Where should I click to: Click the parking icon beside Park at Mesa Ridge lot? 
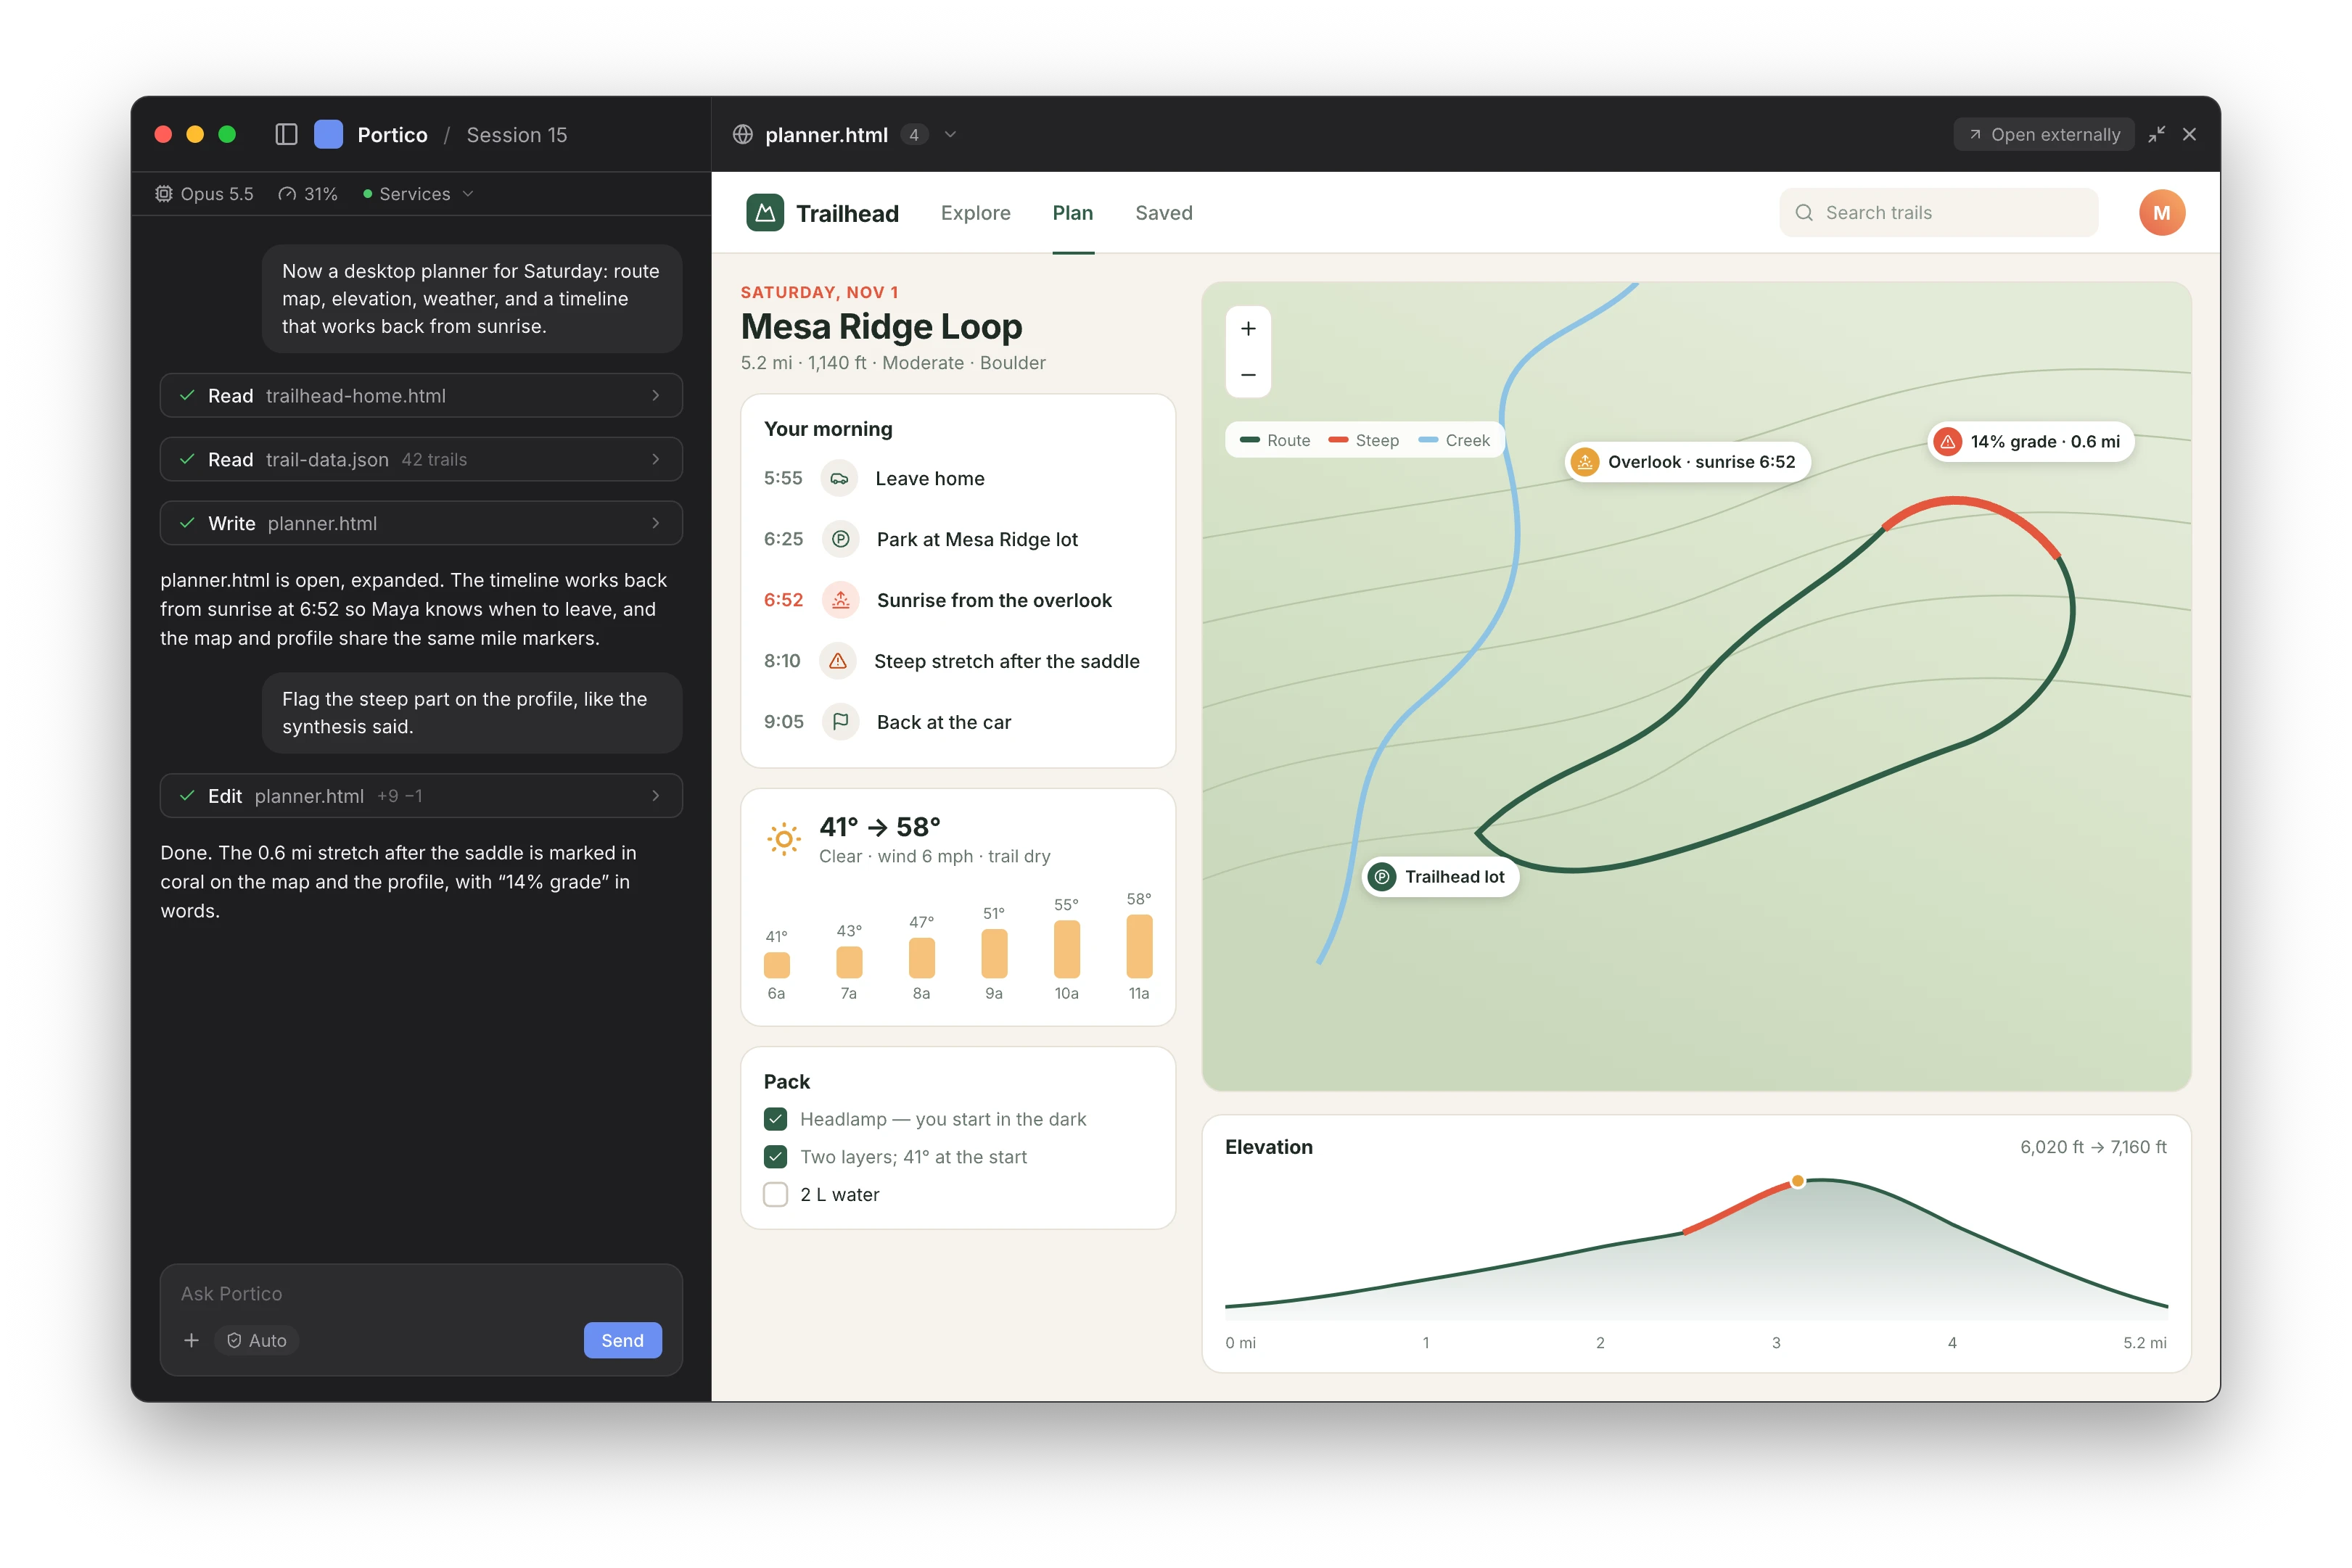pyautogui.click(x=841, y=539)
